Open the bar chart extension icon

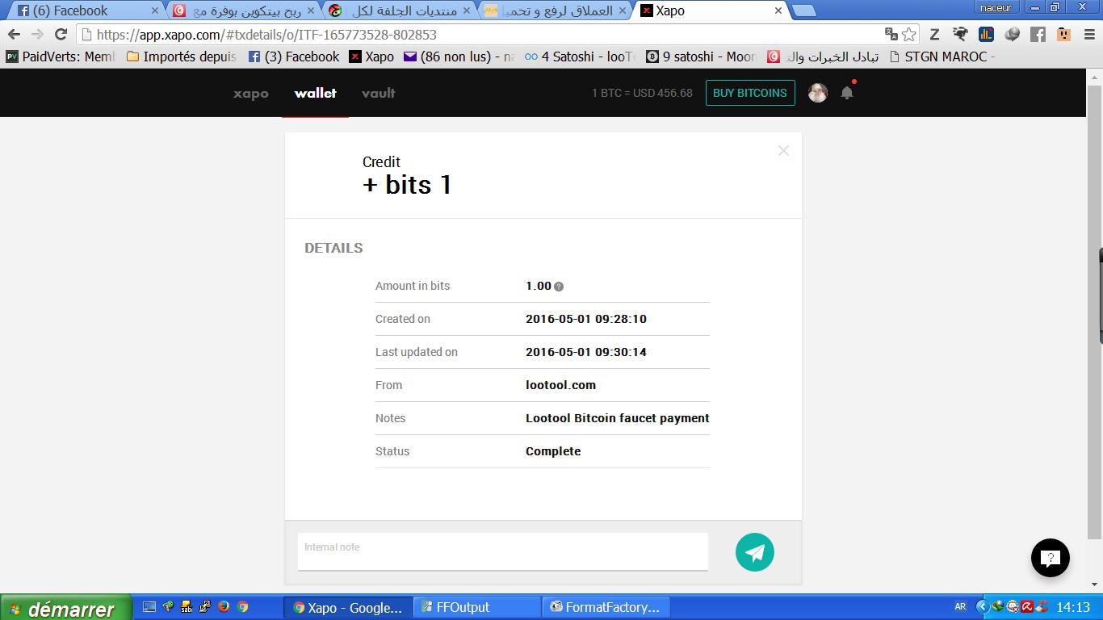point(986,35)
